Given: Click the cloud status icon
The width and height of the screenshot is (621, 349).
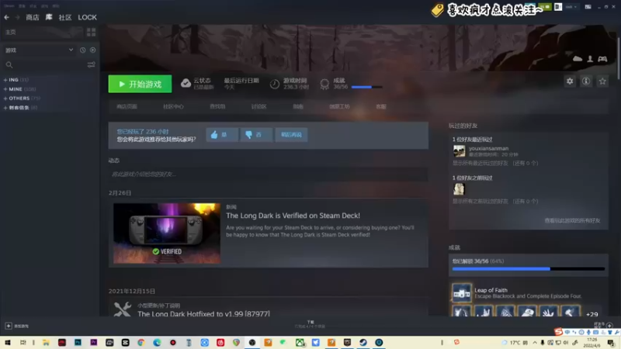Looking at the screenshot, I should (x=186, y=84).
